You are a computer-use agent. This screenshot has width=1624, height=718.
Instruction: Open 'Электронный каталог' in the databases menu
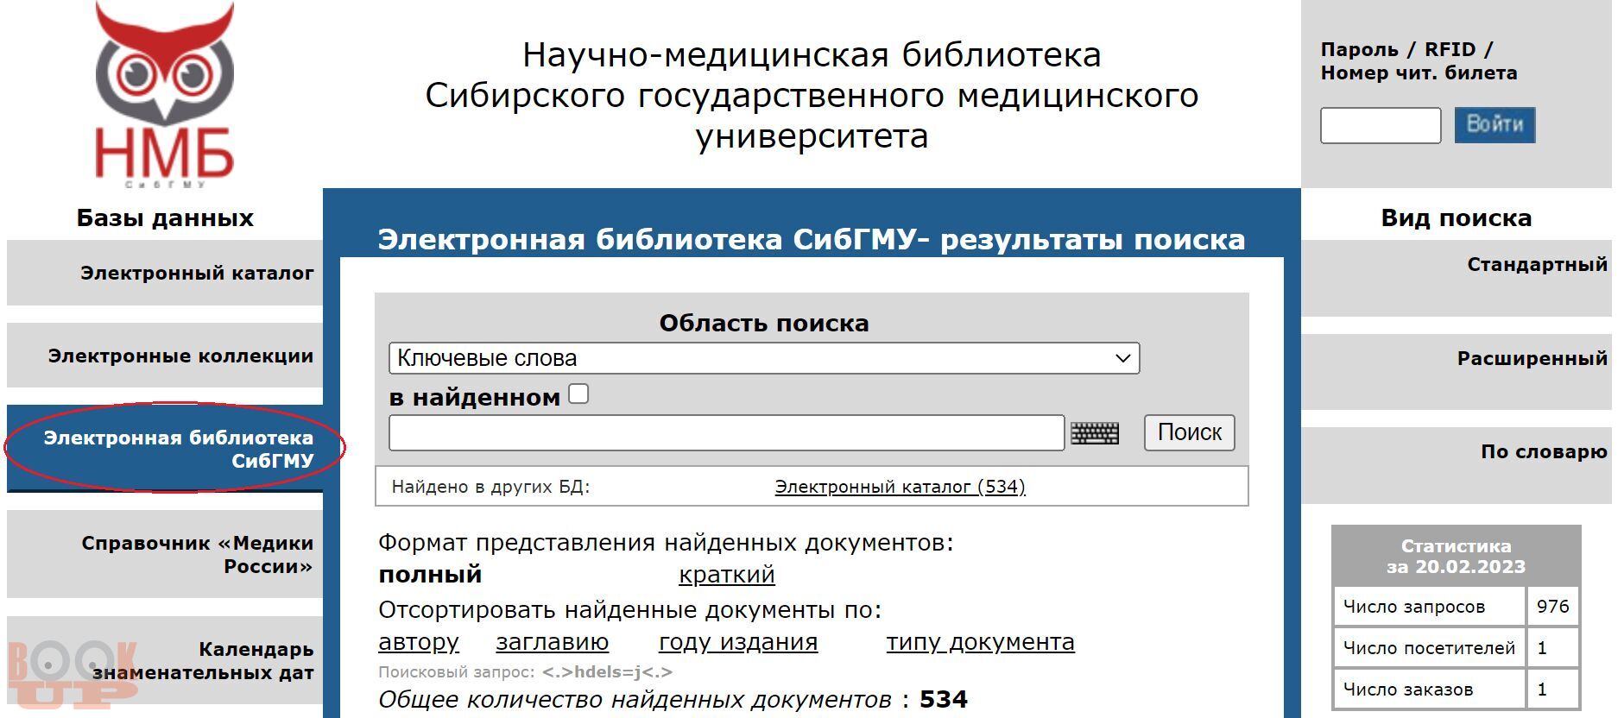click(x=197, y=274)
